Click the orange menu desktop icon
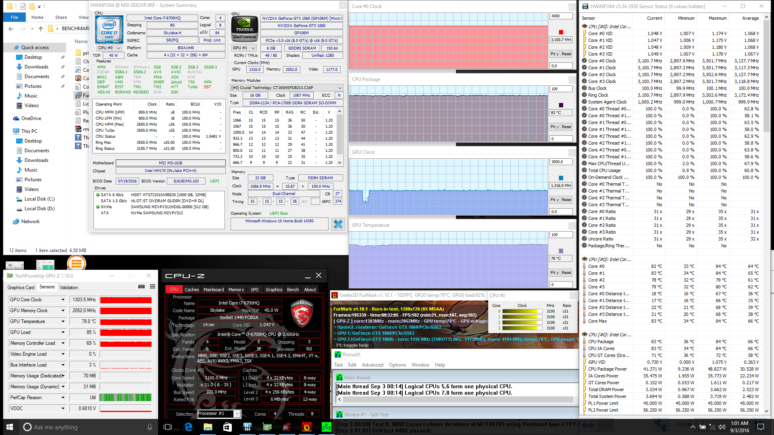The height and width of the screenshot is (435, 774). (x=76, y=264)
